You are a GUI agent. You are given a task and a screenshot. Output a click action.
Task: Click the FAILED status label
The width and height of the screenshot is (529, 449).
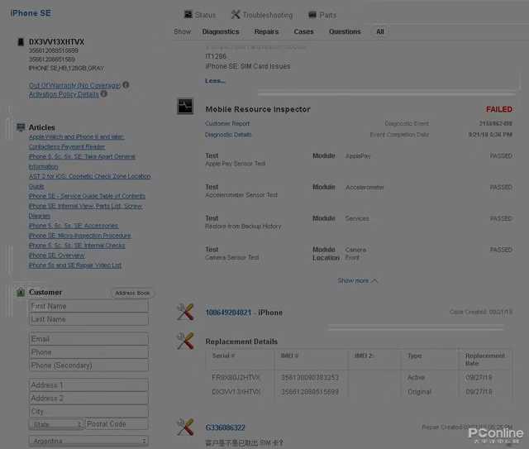[499, 109]
